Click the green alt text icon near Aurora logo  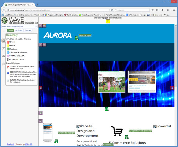pos(77,38)
